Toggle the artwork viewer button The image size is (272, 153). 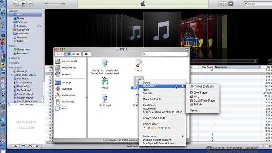tap(38, 146)
